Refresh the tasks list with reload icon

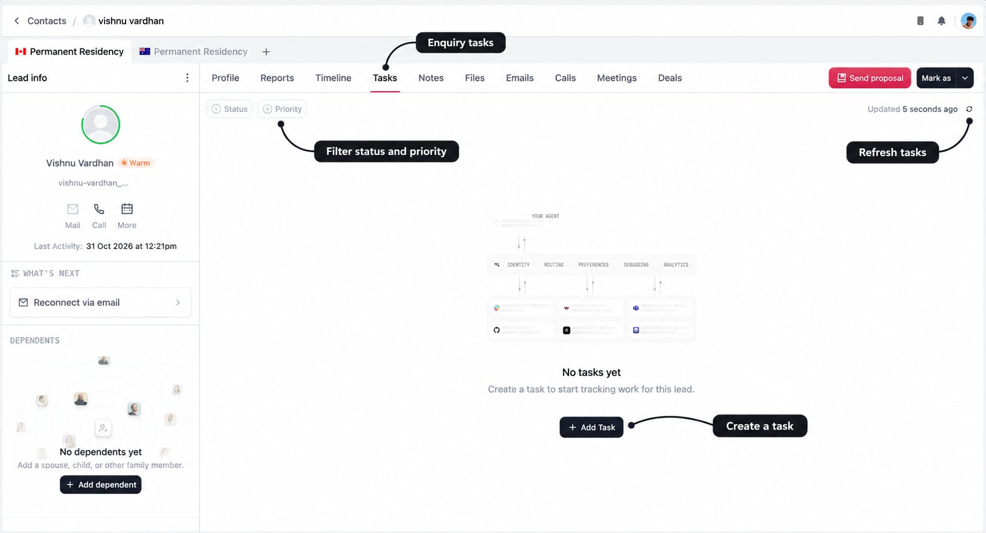pos(969,109)
